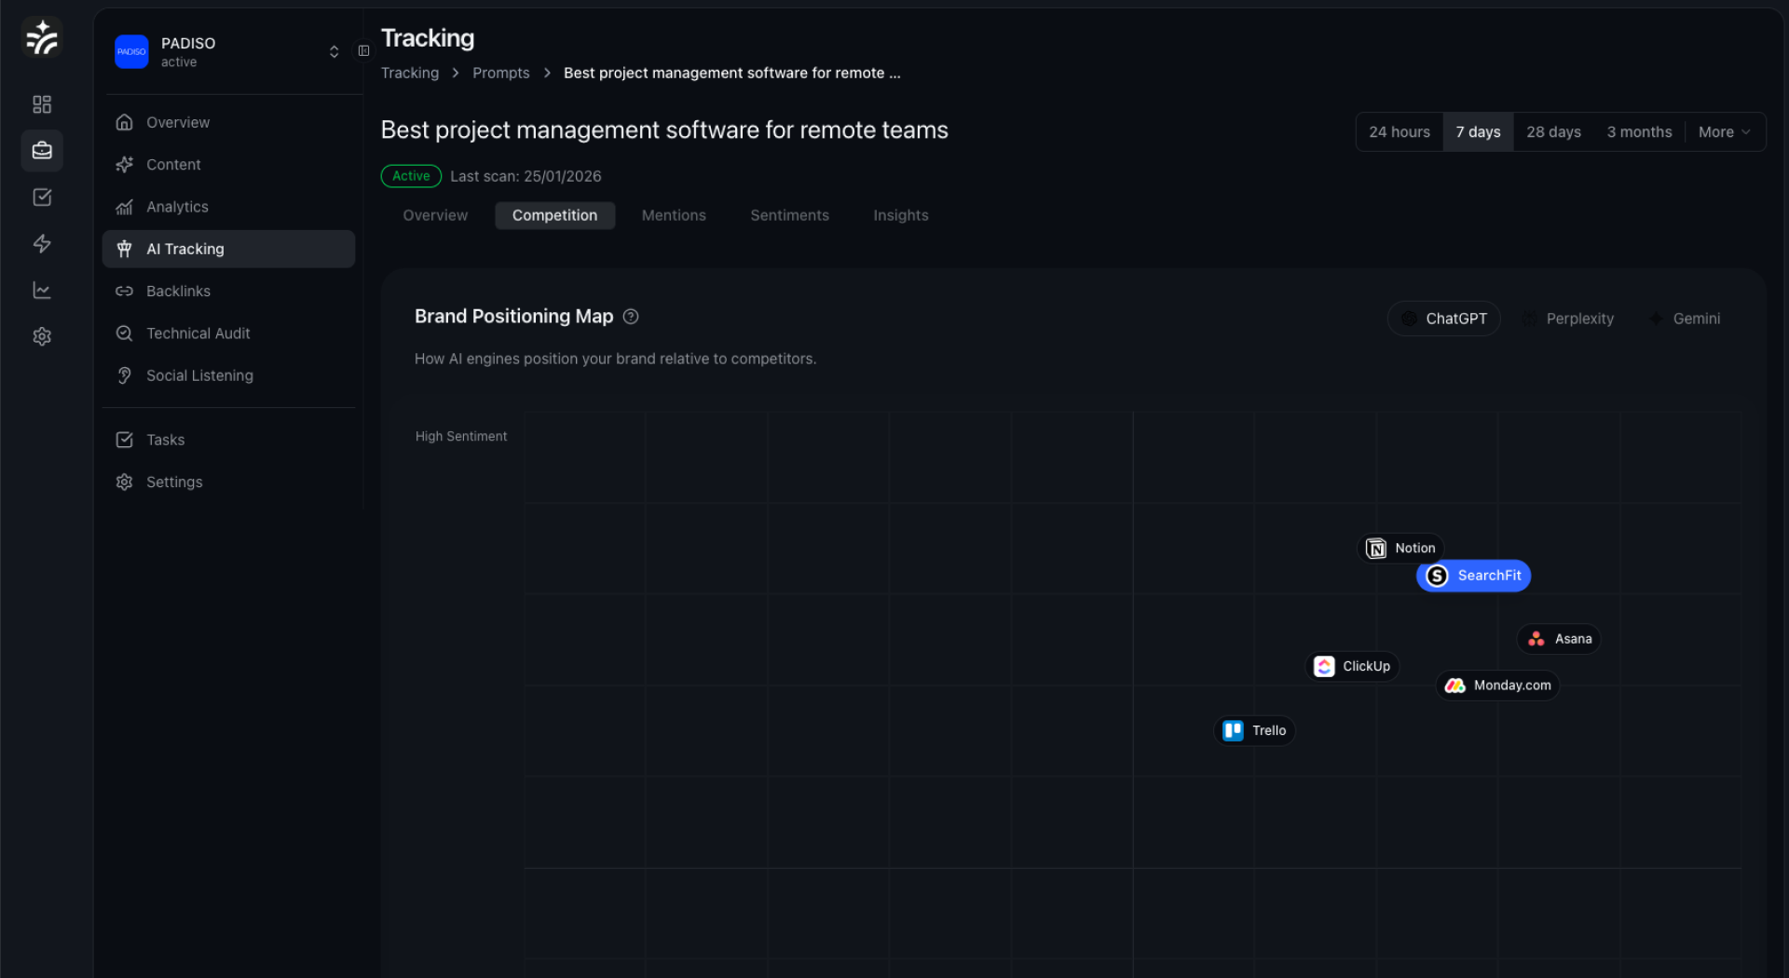Select the AI Tracking crown icon in navigation
Viewport: 1789px width, 978px height.
coord(125,249)
